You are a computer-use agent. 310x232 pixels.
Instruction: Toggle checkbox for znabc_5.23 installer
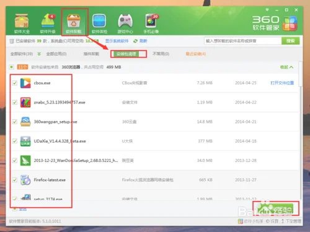(x=15, y=102)
